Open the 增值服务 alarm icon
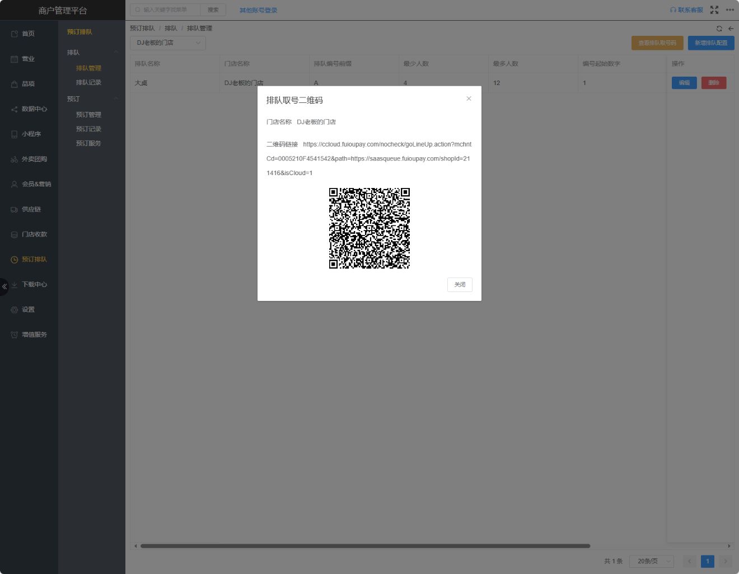The image size is (739, 574). (15, 335)
